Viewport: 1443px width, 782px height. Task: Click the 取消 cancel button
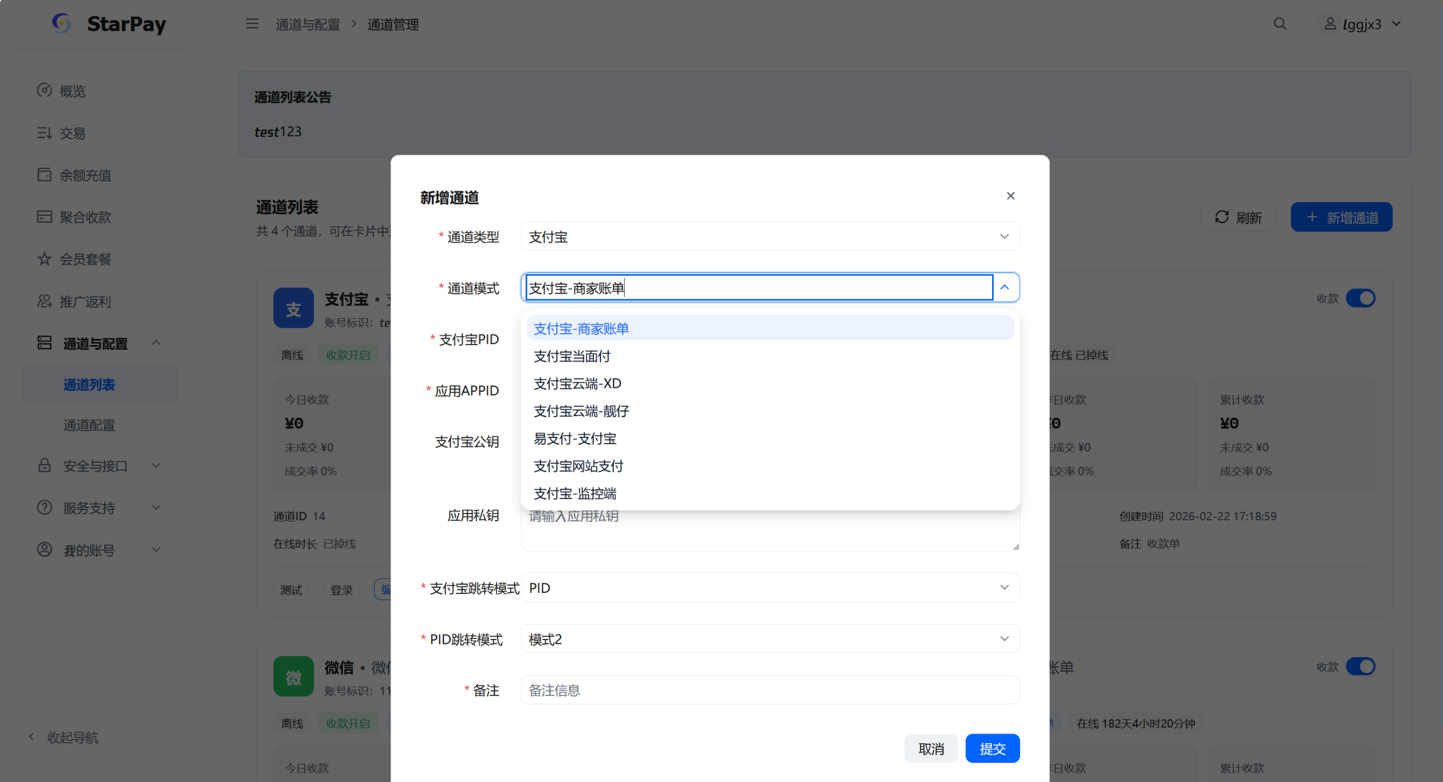pos(931,748)
